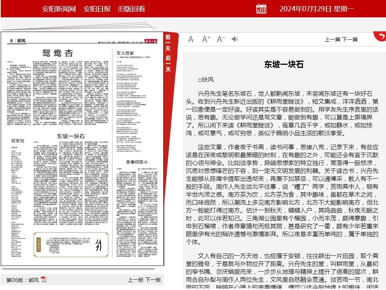Decrease font size with A- icon

(x=221, y=39)
